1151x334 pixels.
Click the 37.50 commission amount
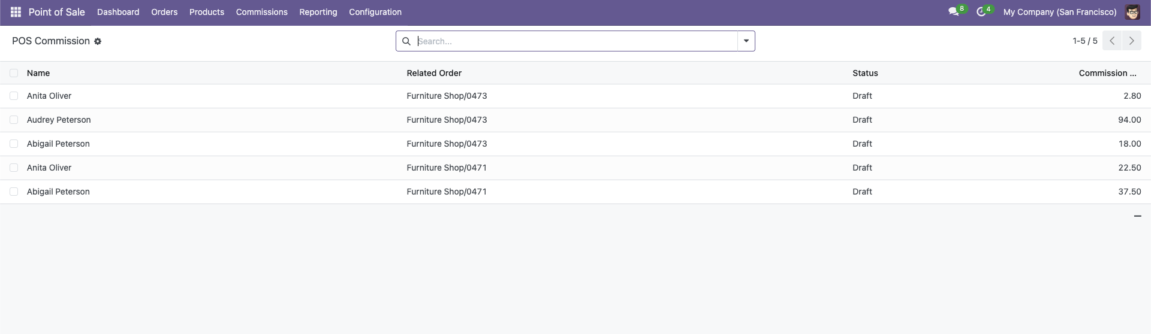point(1129,192)
